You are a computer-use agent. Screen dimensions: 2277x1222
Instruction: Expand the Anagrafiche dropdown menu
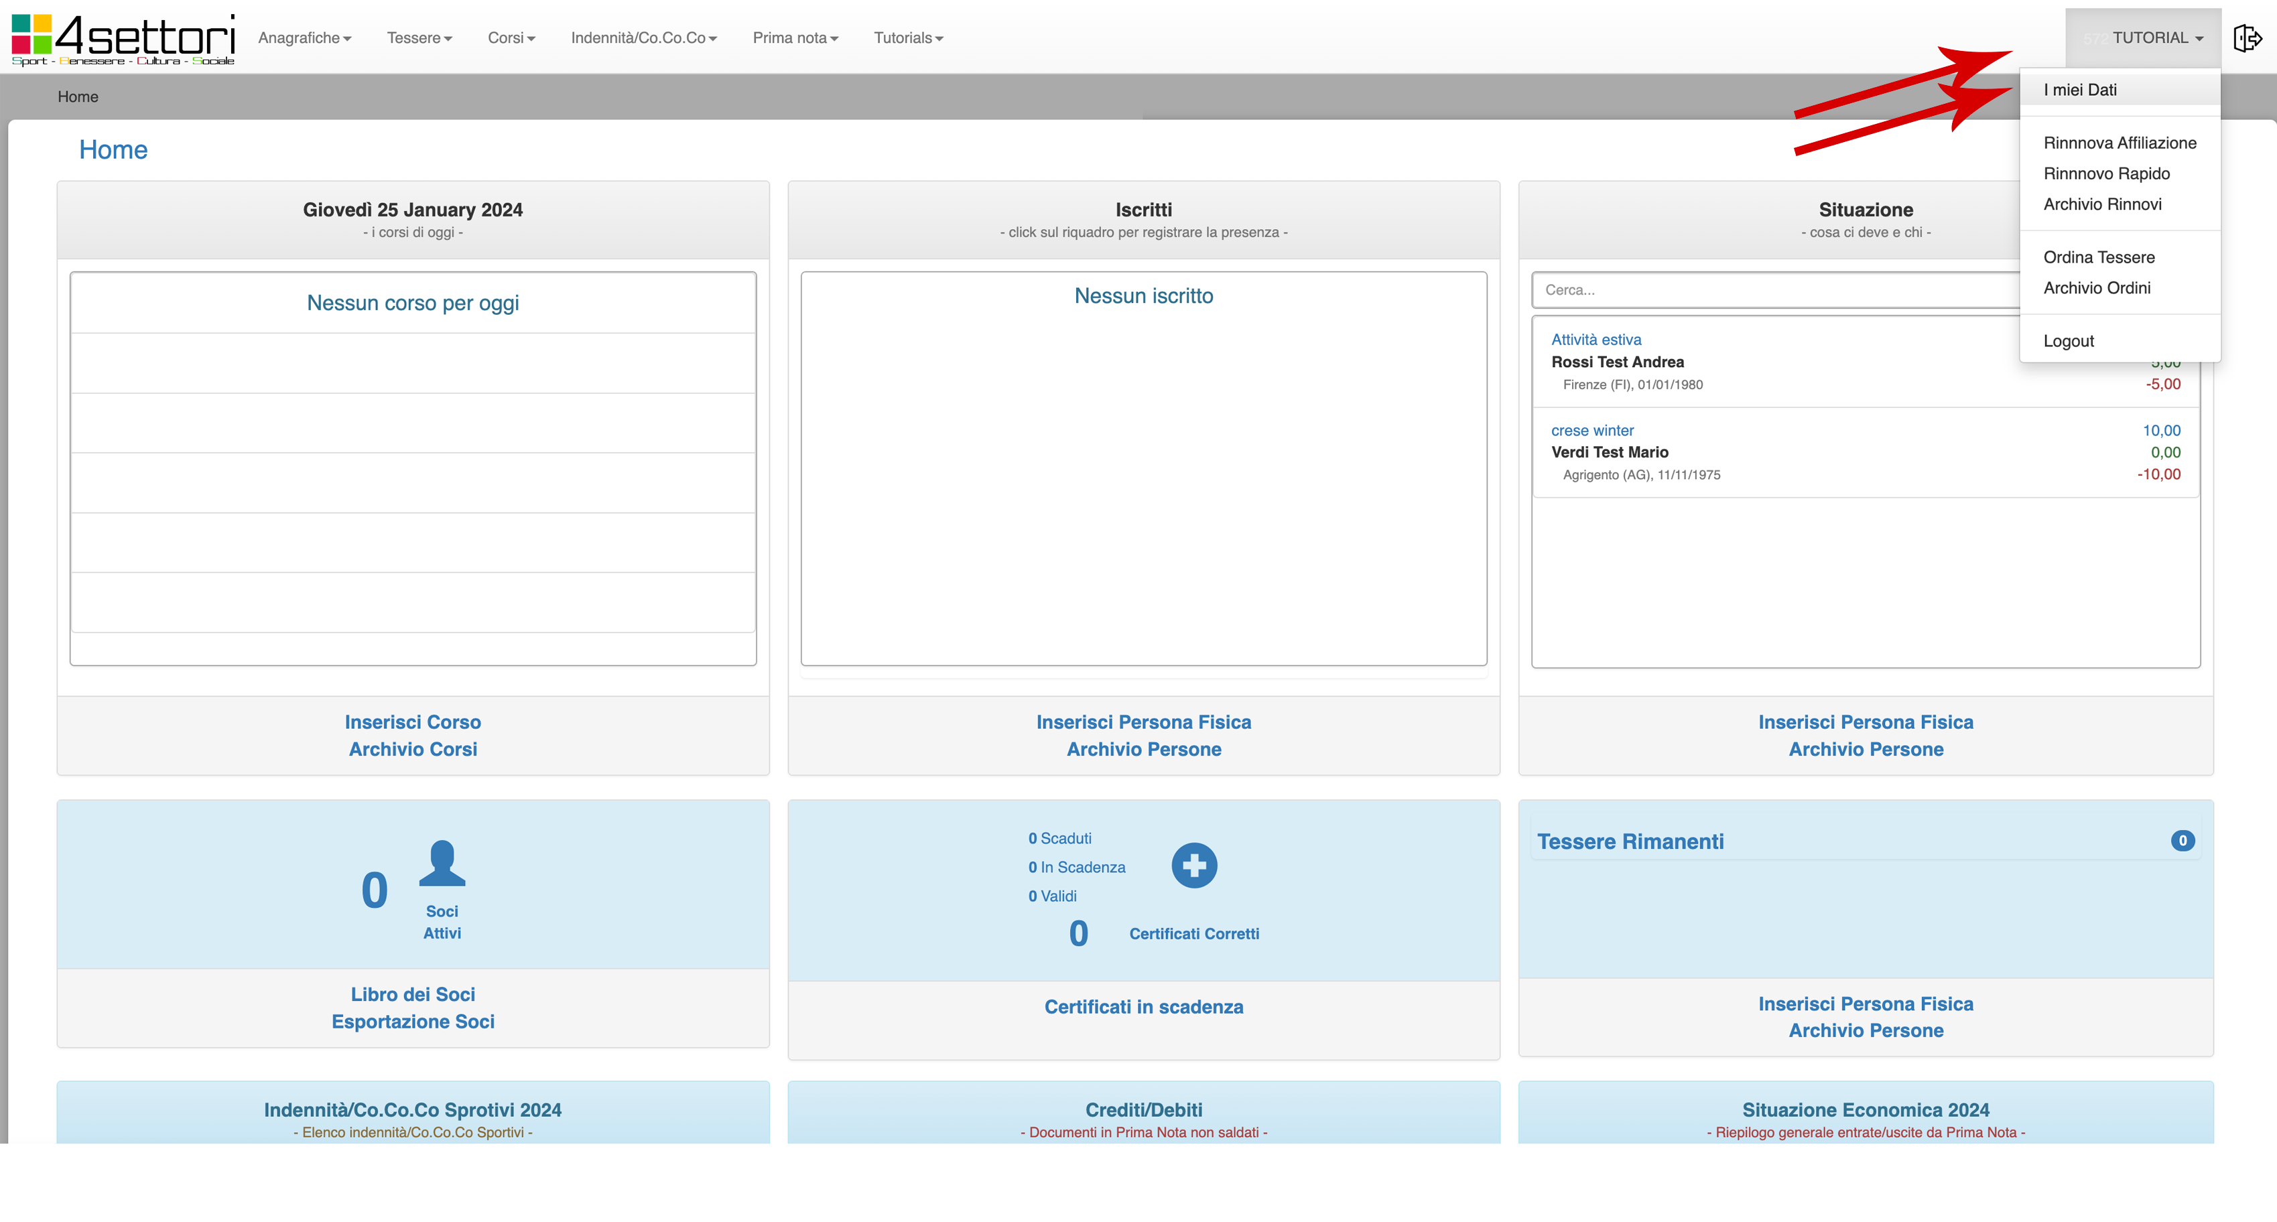tap(304, 38)
